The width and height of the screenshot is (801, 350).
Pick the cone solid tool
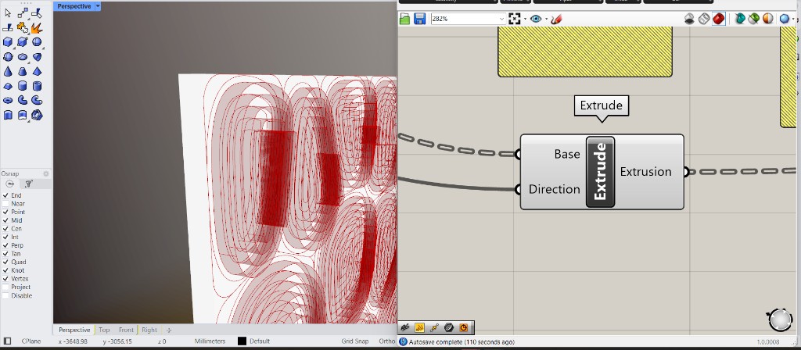(8, 71)
